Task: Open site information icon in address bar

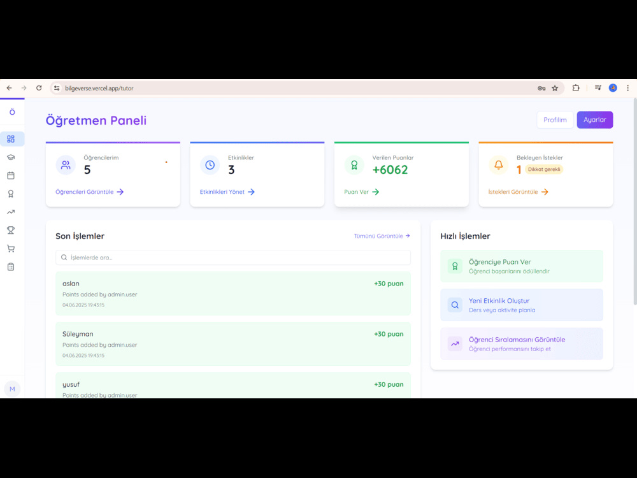Action: 57,88
